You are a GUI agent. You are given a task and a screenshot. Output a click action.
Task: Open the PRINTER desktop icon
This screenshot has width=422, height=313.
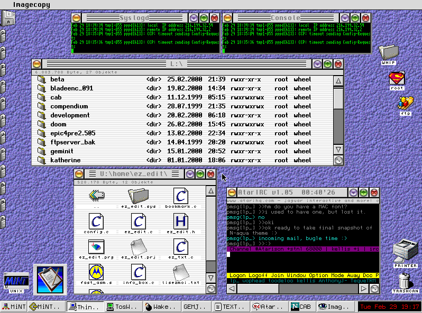click(x=406, y=252)
